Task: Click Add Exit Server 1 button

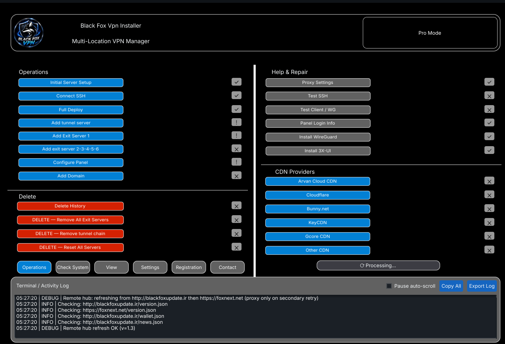Action: (71, 136)
